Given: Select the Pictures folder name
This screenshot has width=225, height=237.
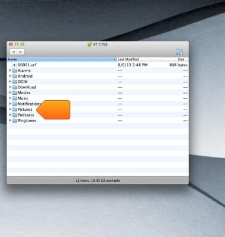Looking at the screenshot, I should [x=25, y=109].
